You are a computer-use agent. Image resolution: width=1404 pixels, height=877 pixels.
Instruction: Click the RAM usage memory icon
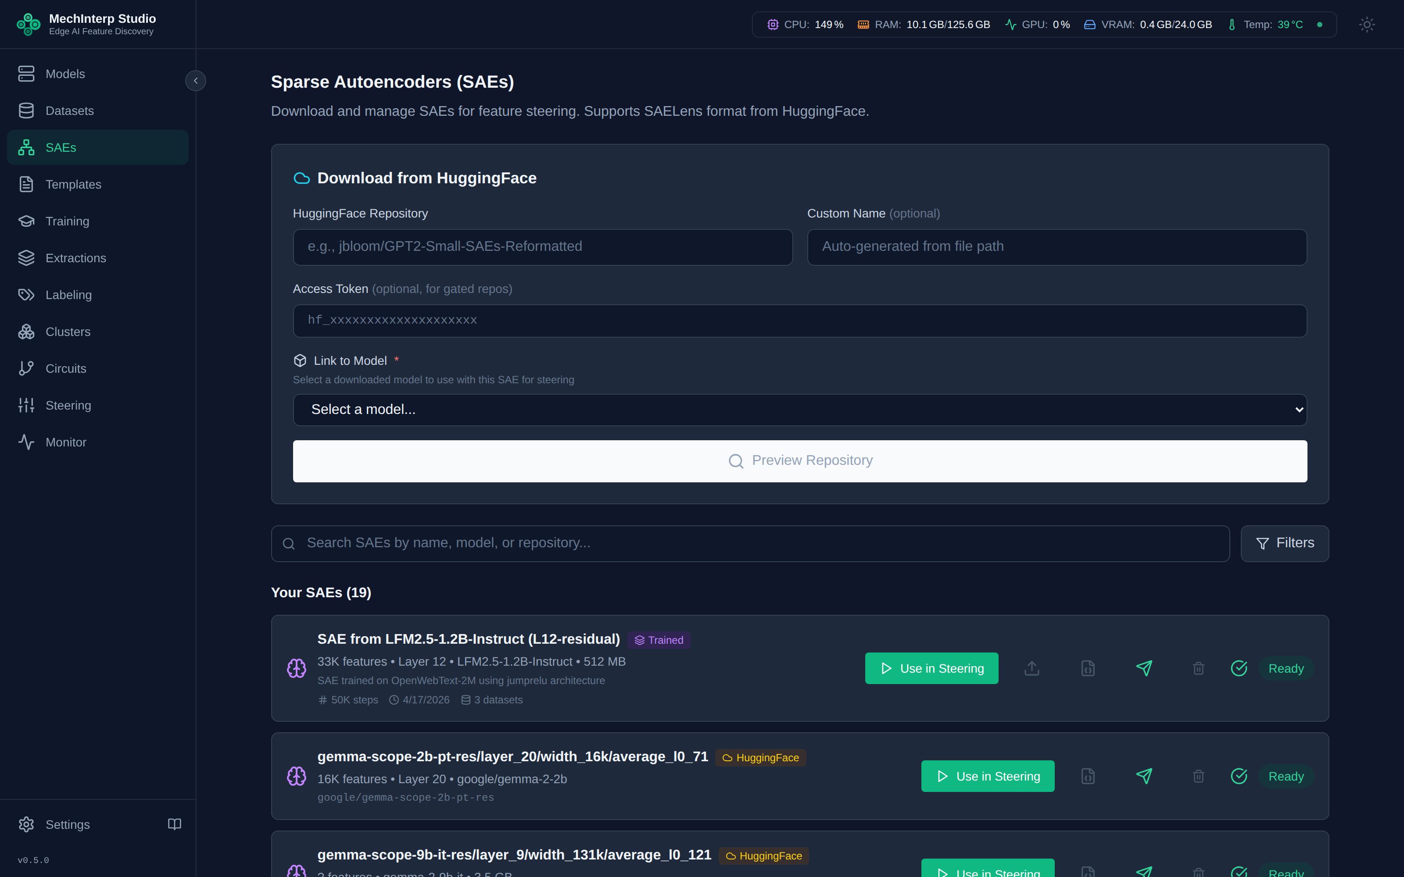[863, 25]
